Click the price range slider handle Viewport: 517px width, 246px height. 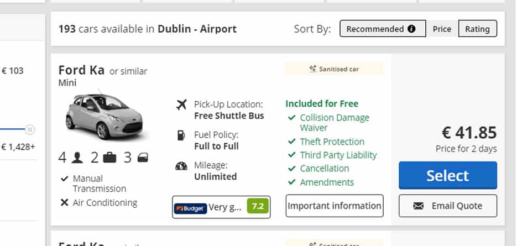click(30, 129)
